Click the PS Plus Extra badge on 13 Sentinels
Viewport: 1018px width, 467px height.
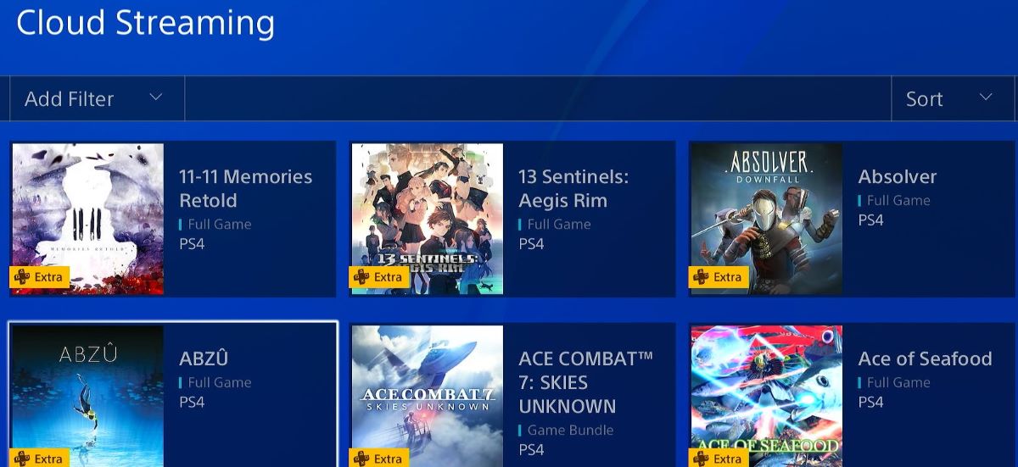click(379, 277)
